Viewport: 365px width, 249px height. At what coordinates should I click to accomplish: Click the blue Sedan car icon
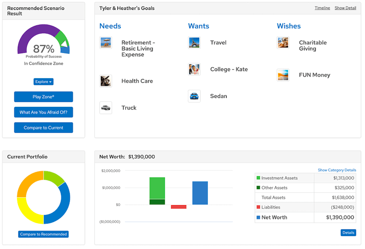[x=194, y=96]
